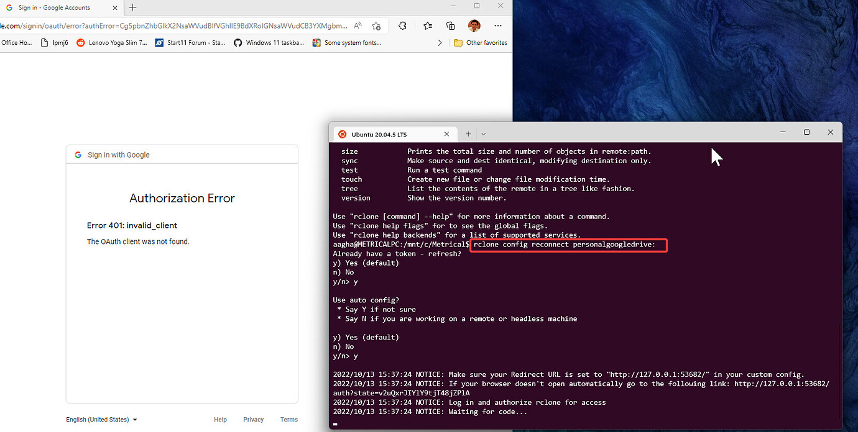The width and height of the screenshot is (858, 432).
Task: Close the Edge browser window
Action: point(500,6)
